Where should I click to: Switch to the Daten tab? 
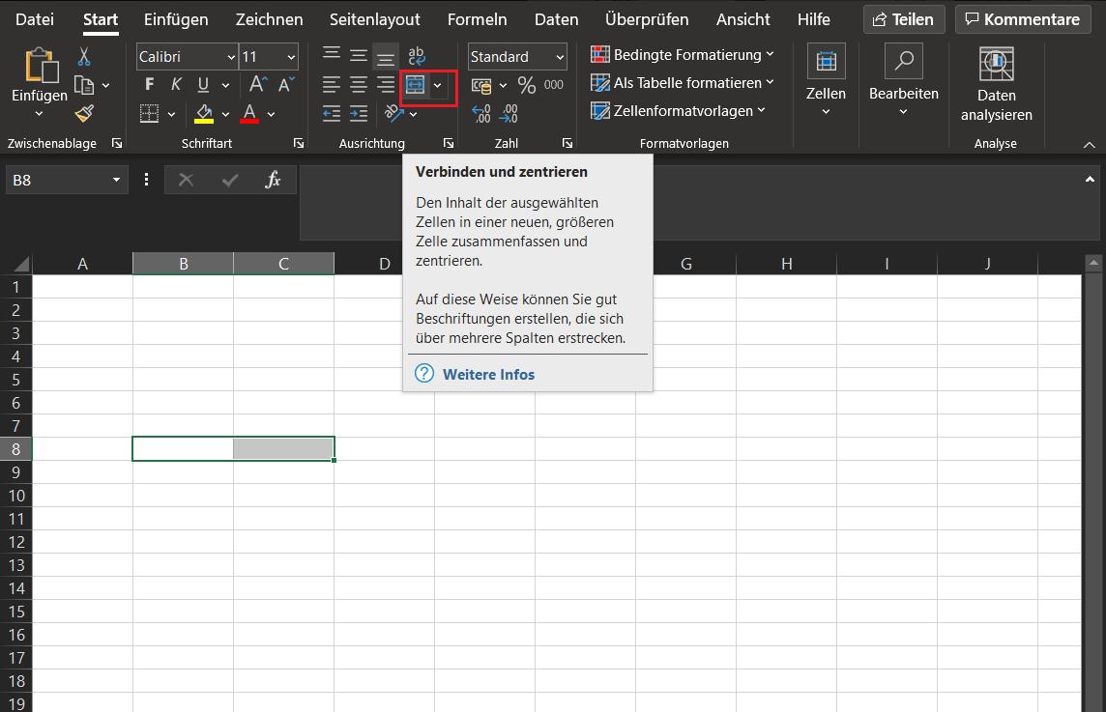point(556,19)
